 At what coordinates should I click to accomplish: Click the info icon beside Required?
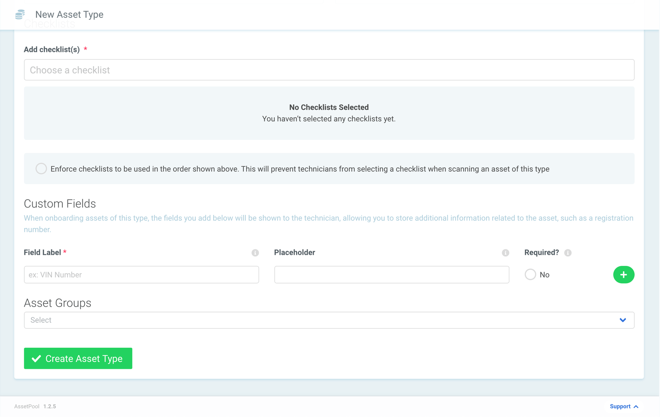568,253
